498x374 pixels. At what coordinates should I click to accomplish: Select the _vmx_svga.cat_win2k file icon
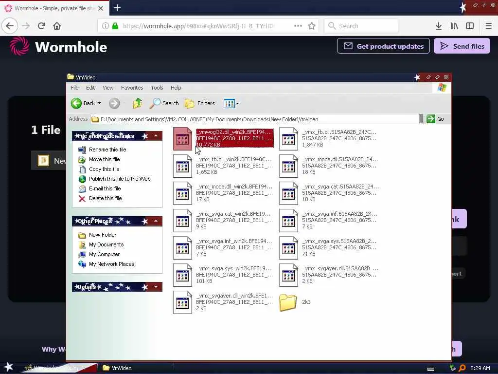pos(182,221)
